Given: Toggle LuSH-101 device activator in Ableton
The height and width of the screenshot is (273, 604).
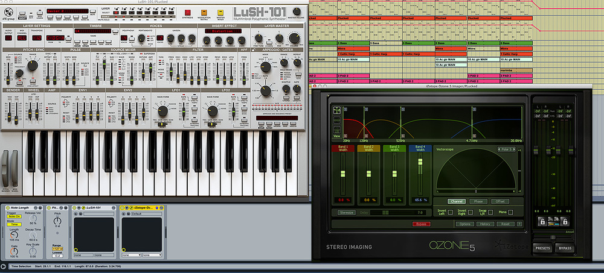Looking at the screenshot, I should pos(74,208).
